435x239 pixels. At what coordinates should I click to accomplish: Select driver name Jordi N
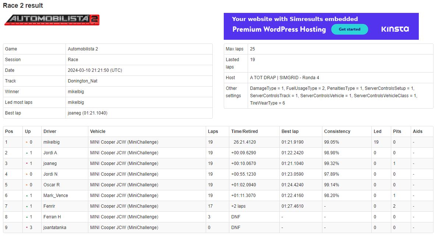pyautogui.click(x=50, y=174)
